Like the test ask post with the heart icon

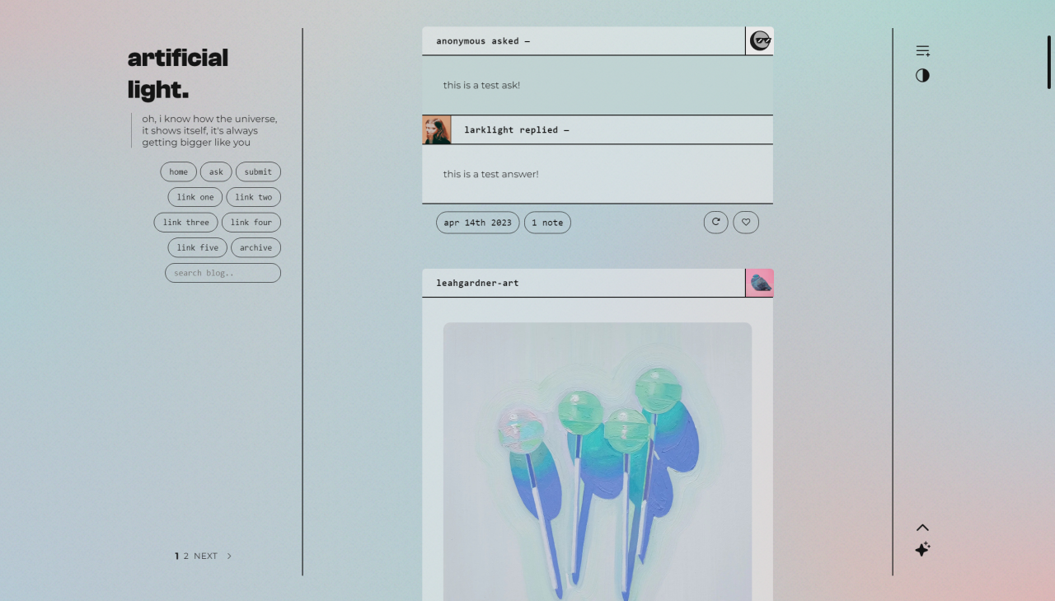point(746,223)
